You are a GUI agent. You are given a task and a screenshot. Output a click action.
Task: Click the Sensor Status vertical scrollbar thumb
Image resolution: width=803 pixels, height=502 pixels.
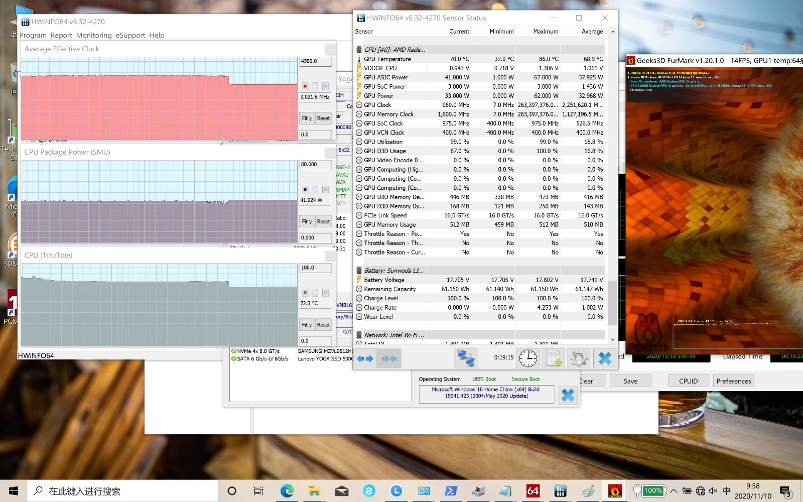[x=612, y=303]
